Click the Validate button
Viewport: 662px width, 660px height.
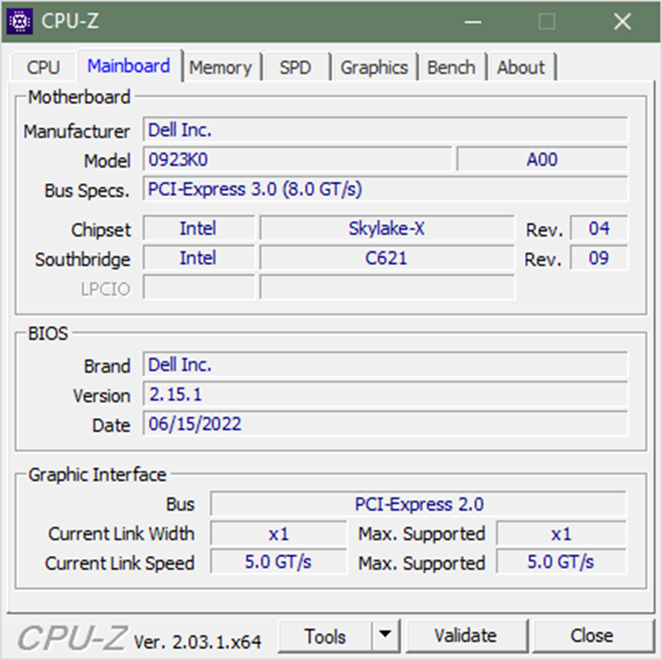466,636
